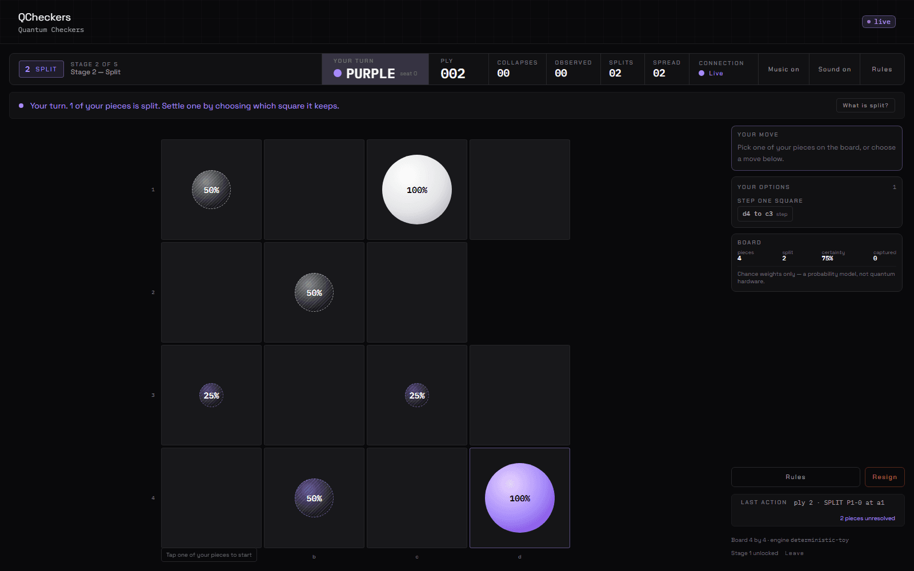Click the 2 pieces unresolved link
Image resolution: width=914 pixels, height=571 pixels.
(x=867, y=518)
